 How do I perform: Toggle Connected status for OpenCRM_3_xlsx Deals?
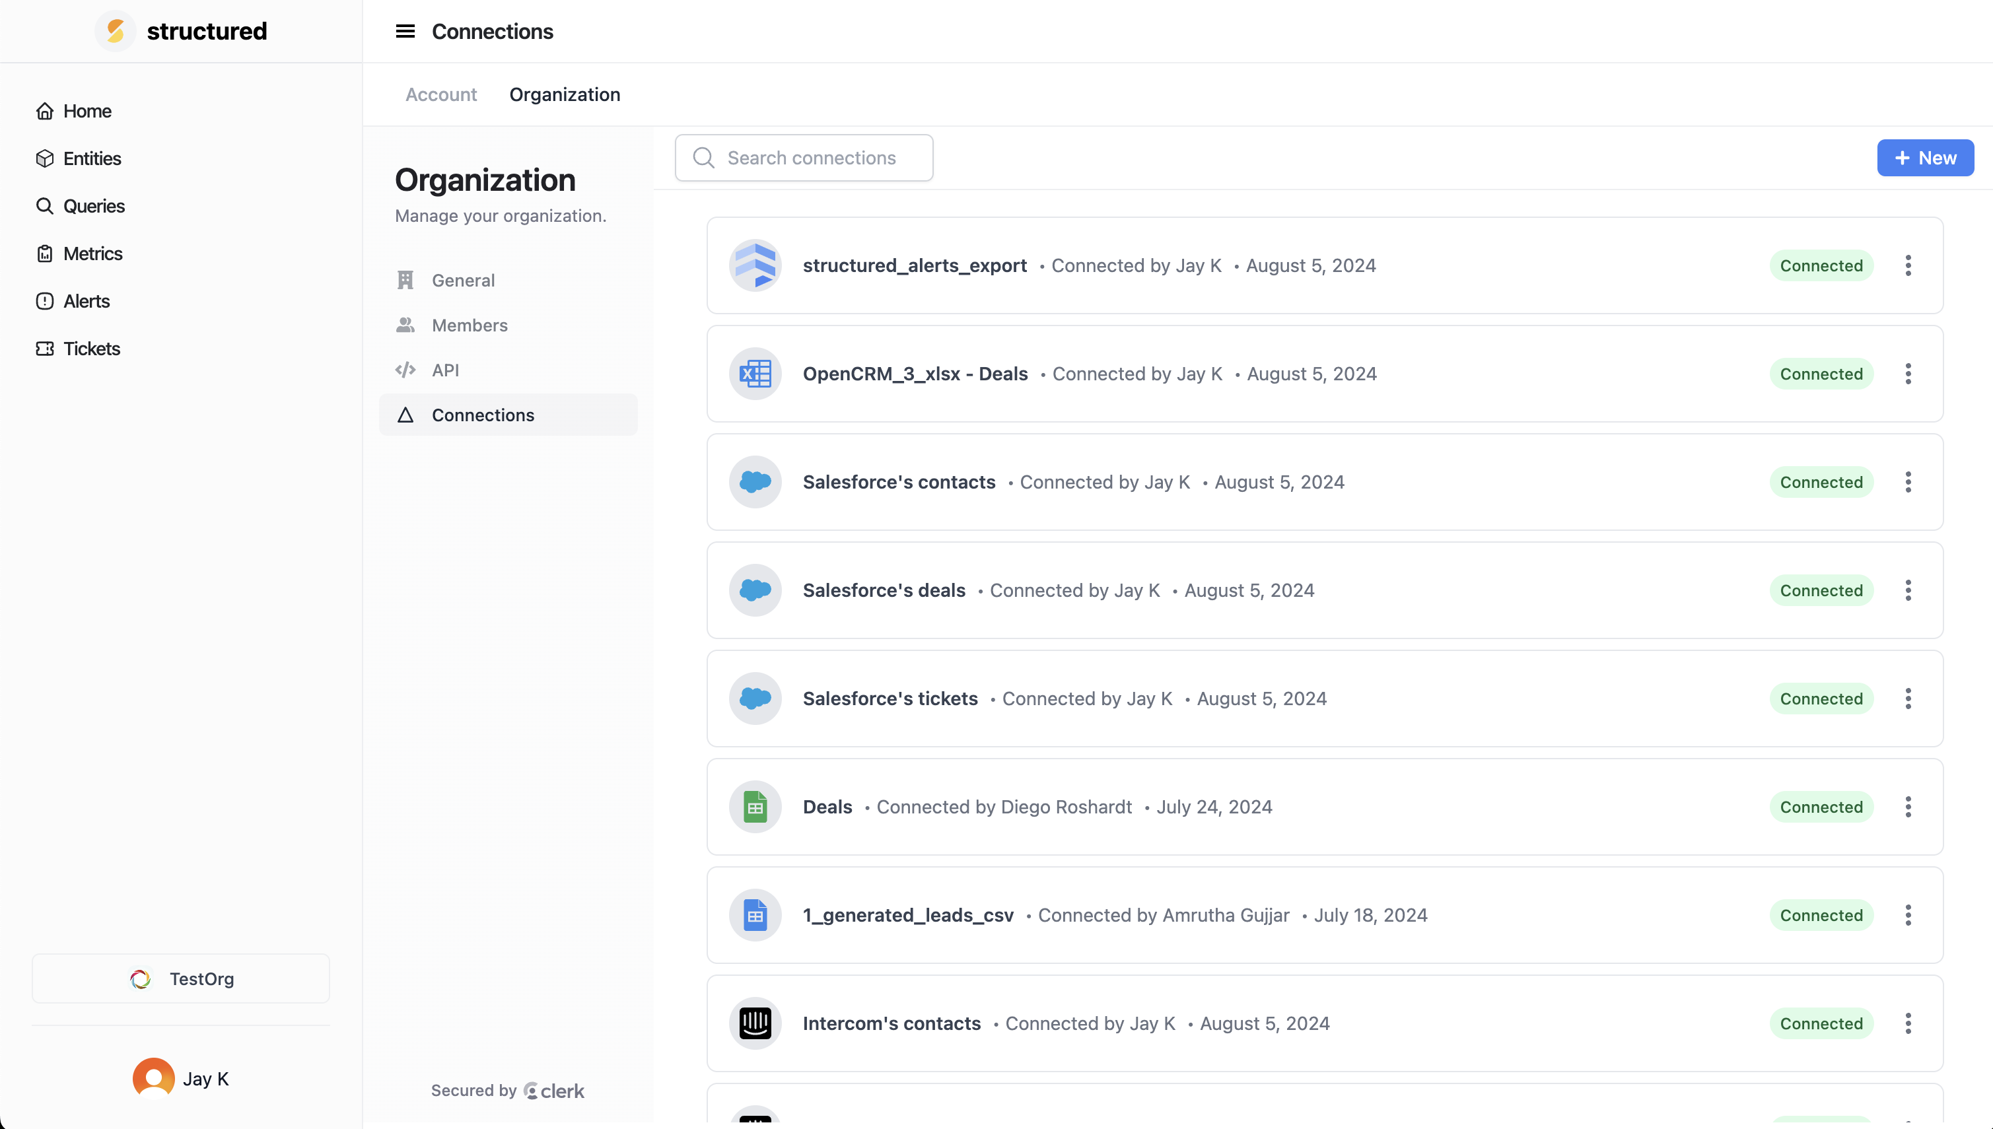coord(1821,372)
